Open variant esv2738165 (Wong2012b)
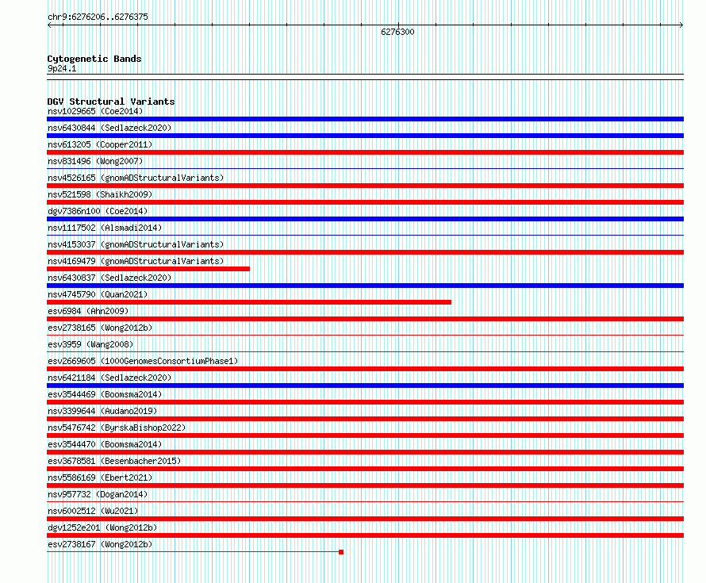 100,328
